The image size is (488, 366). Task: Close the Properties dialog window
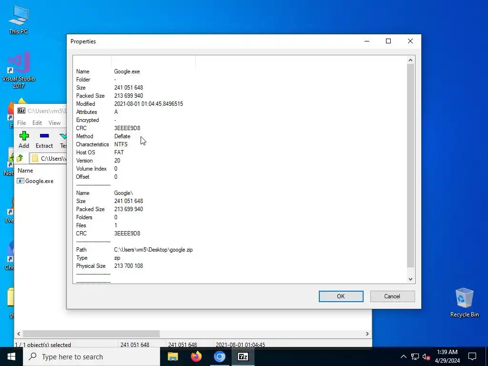410,41
